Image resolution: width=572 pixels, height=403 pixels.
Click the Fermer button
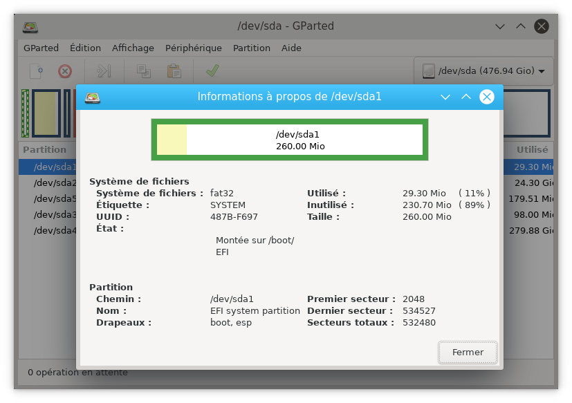(468, 353)
